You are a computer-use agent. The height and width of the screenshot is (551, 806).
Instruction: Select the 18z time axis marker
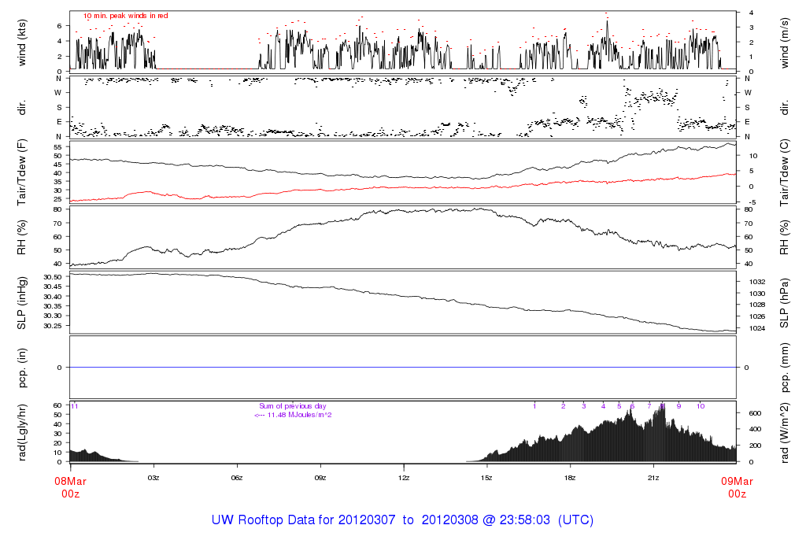pos(571,477)
